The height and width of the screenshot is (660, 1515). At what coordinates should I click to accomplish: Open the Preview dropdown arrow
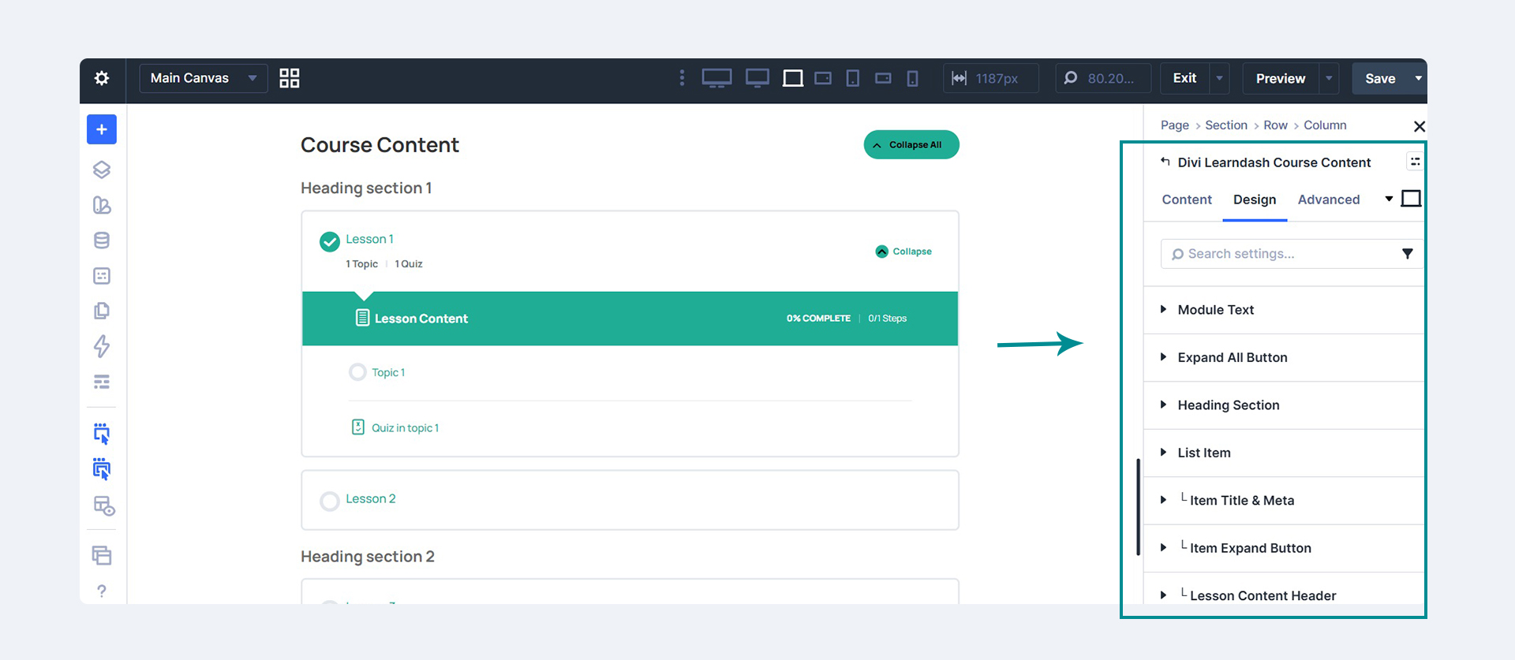pyautogui.click(x=1329, y=78)
